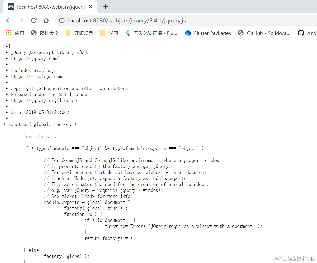Open the Flutter Packages bookmark

pos(208,33)
